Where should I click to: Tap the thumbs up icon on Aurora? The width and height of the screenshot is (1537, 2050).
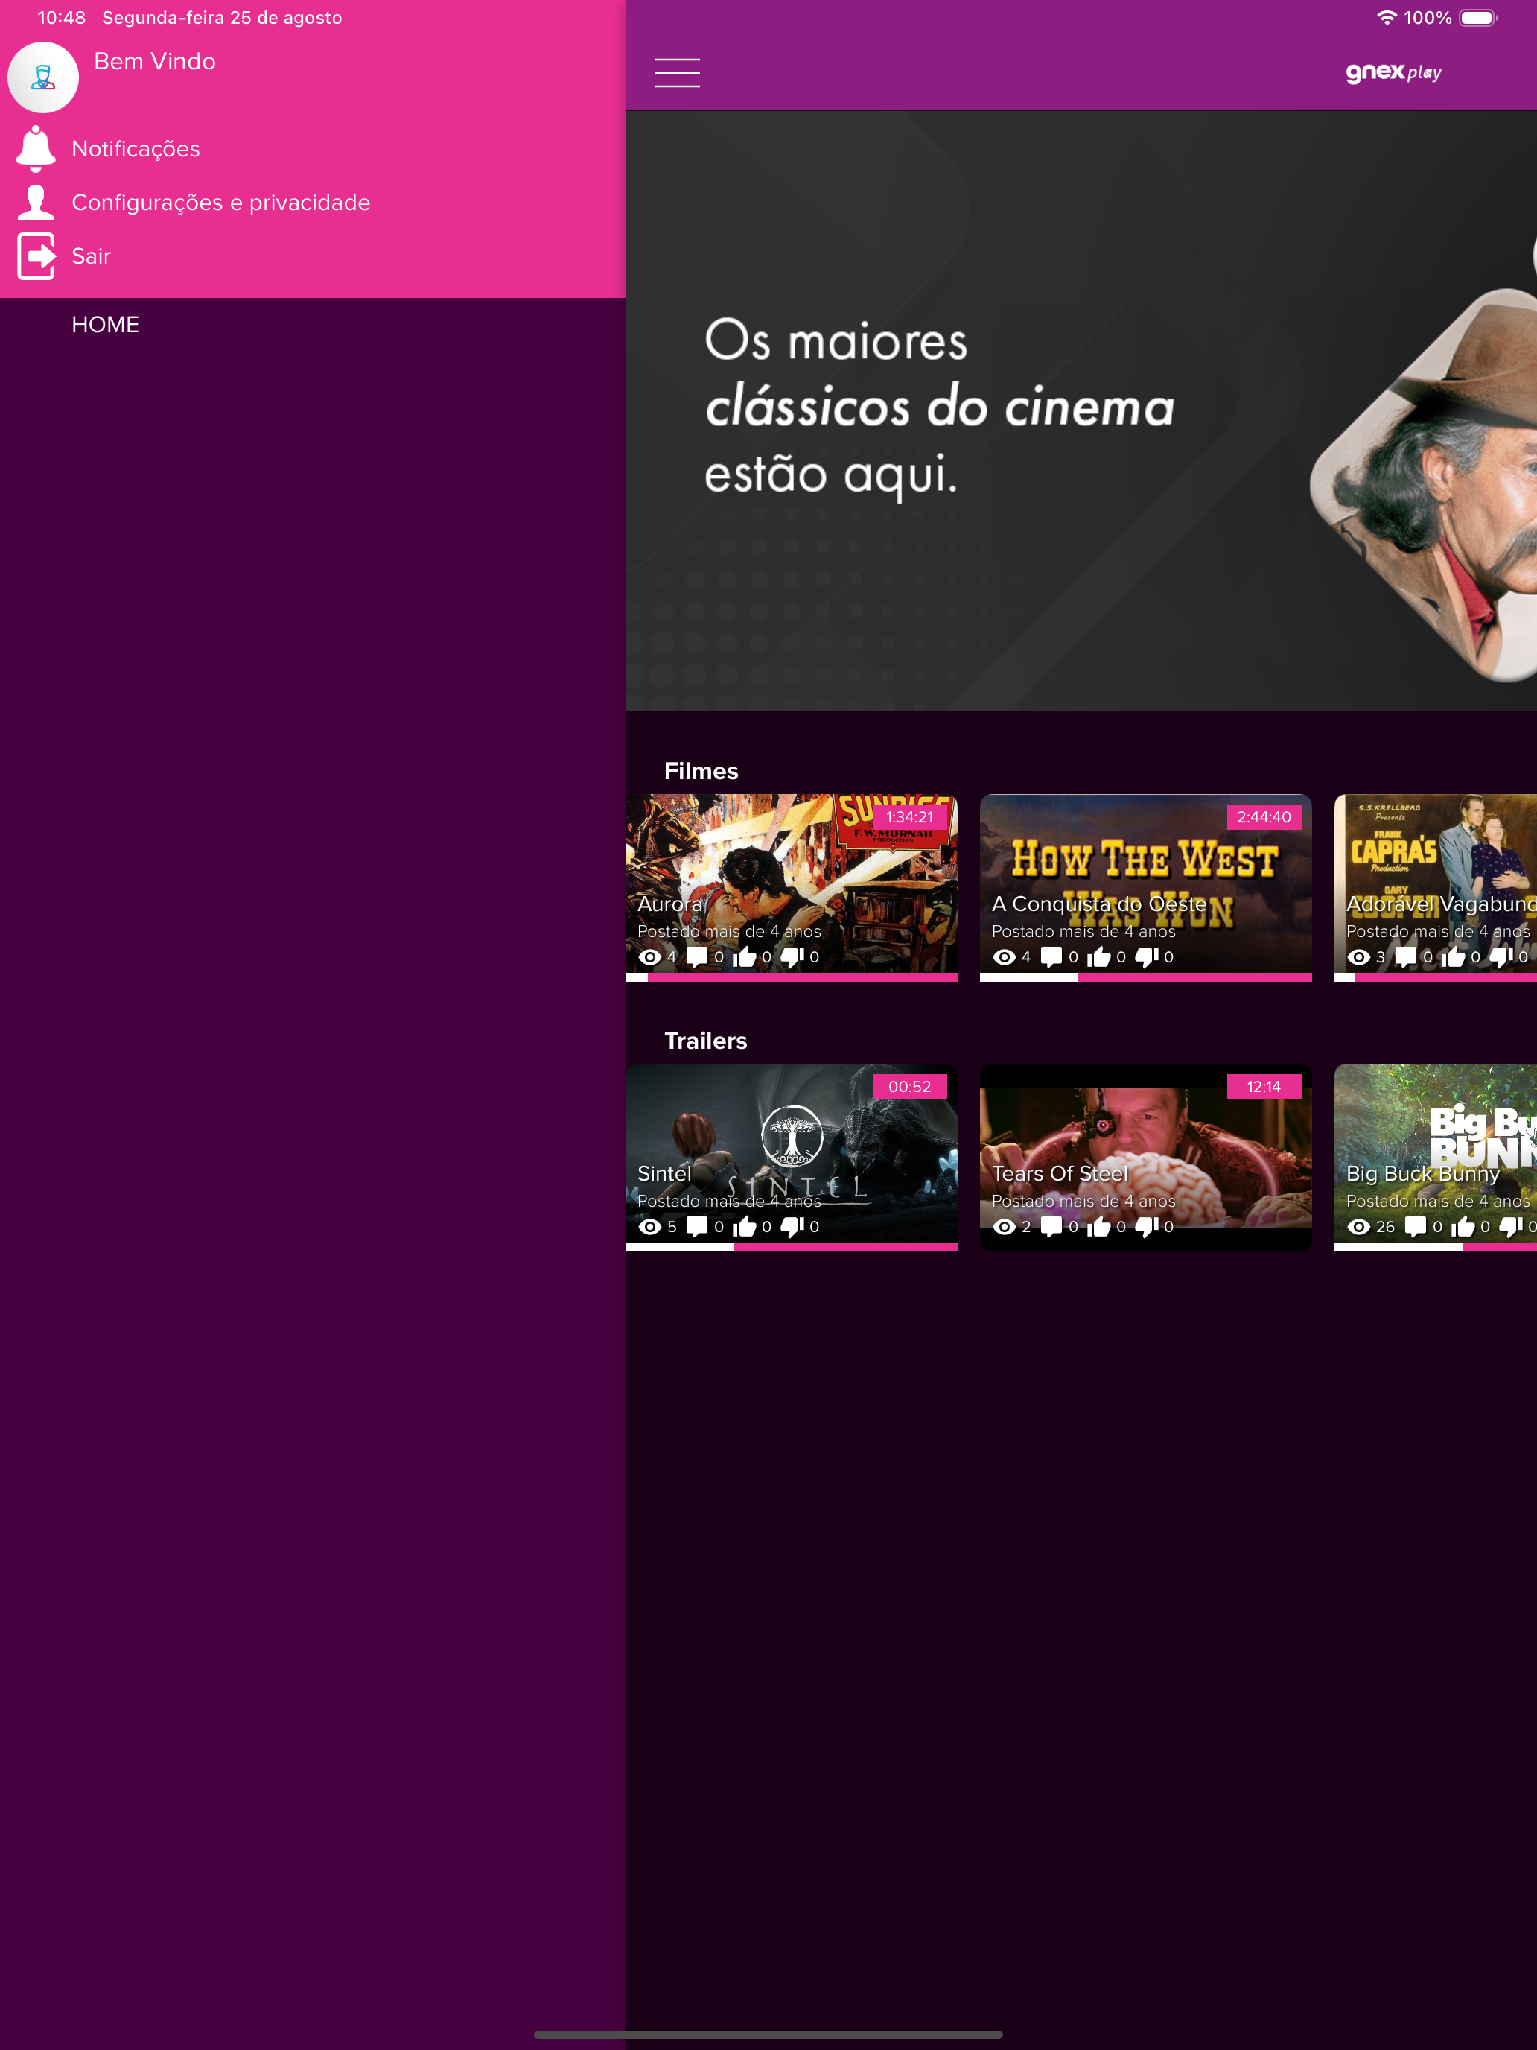[744, 956]
